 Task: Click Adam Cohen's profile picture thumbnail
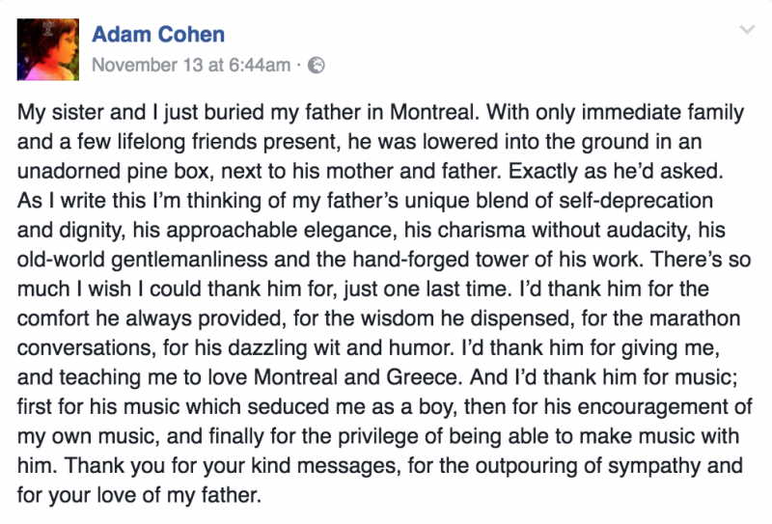point(47,48)
